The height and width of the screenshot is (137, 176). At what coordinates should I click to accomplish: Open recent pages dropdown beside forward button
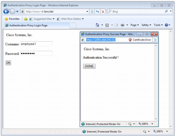18,12
